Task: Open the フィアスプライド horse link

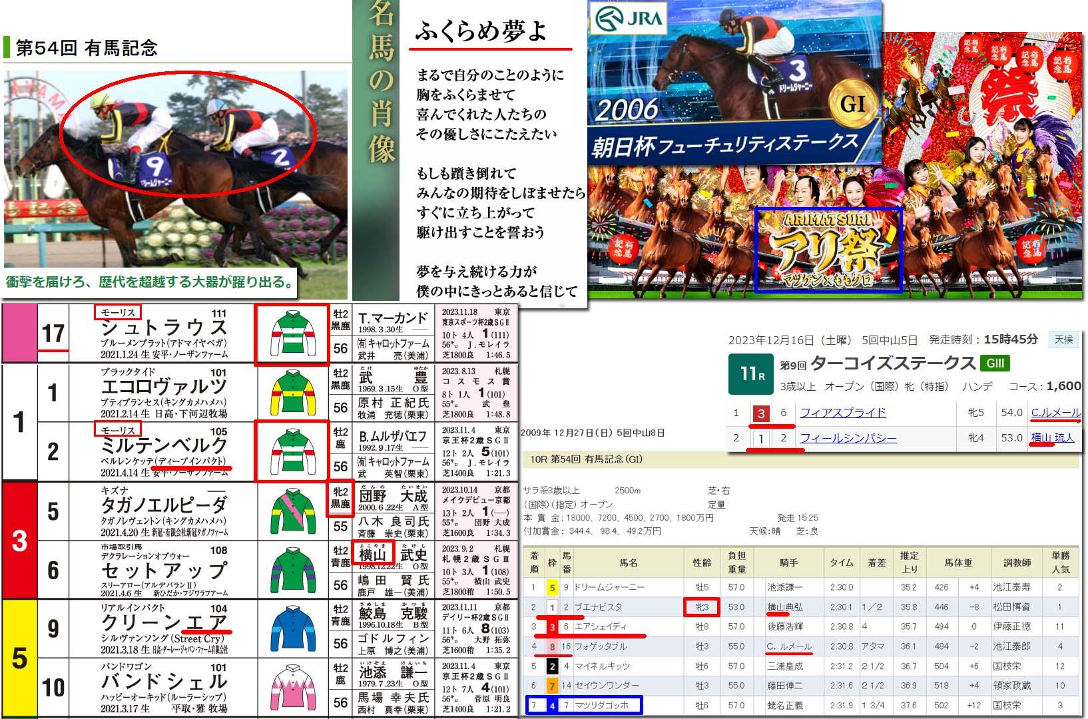Action: tap(842, 413)
